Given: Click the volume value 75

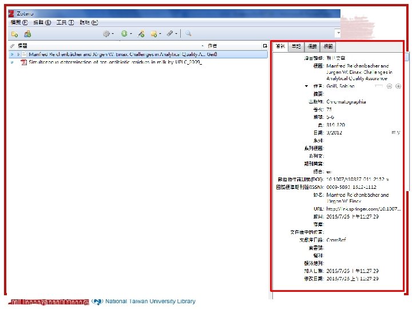Looking at the screenshot, I should pyautogui.click(x=329, y=109).
